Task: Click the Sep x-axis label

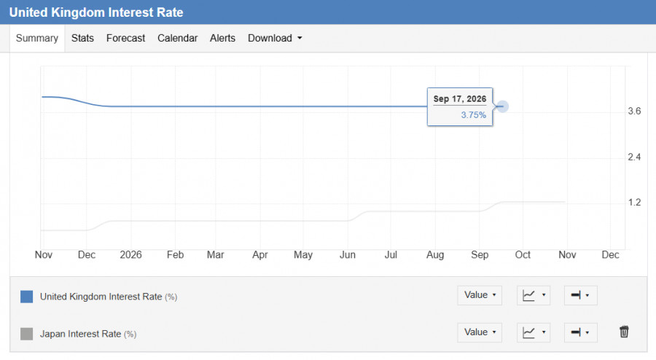Action: pyautogui.click(x=480, y=254)
